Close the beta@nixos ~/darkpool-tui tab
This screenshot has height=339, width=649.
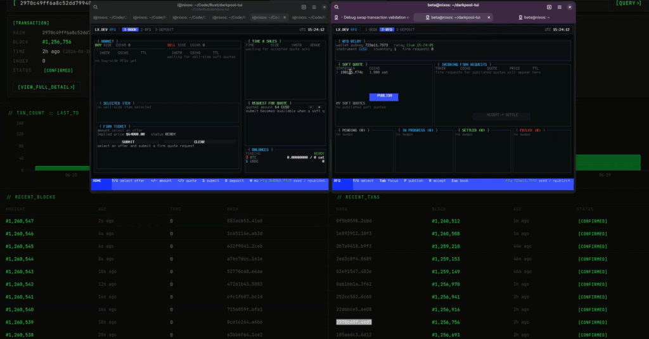[x=489, y=17]
